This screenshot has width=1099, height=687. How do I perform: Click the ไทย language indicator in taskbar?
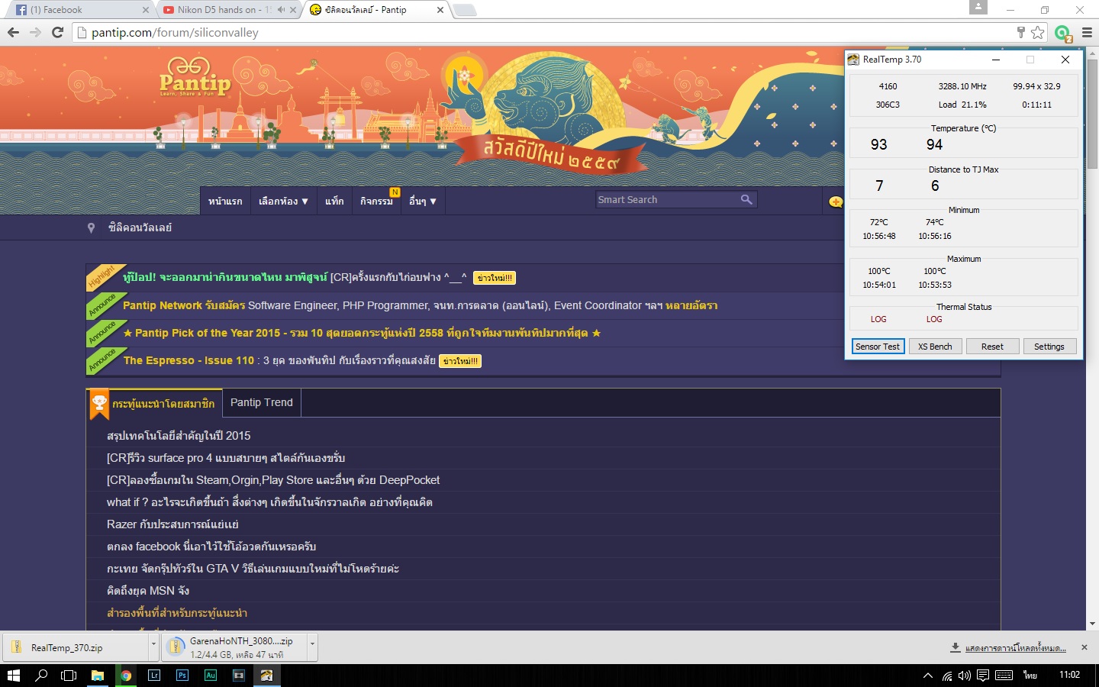pyautogui.click(x=1030, y=676)
